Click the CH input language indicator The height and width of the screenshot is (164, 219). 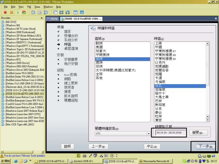tap(79, 156)
